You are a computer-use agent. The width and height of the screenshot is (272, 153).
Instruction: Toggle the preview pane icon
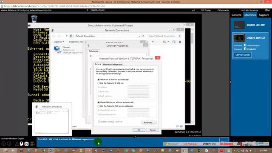coord(174,42)
